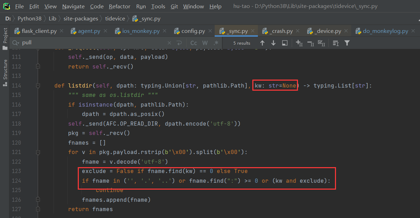Viewport: 420px width, 218px height.
Task: Close the do_monkeylog.py tab
Action: 413,31
